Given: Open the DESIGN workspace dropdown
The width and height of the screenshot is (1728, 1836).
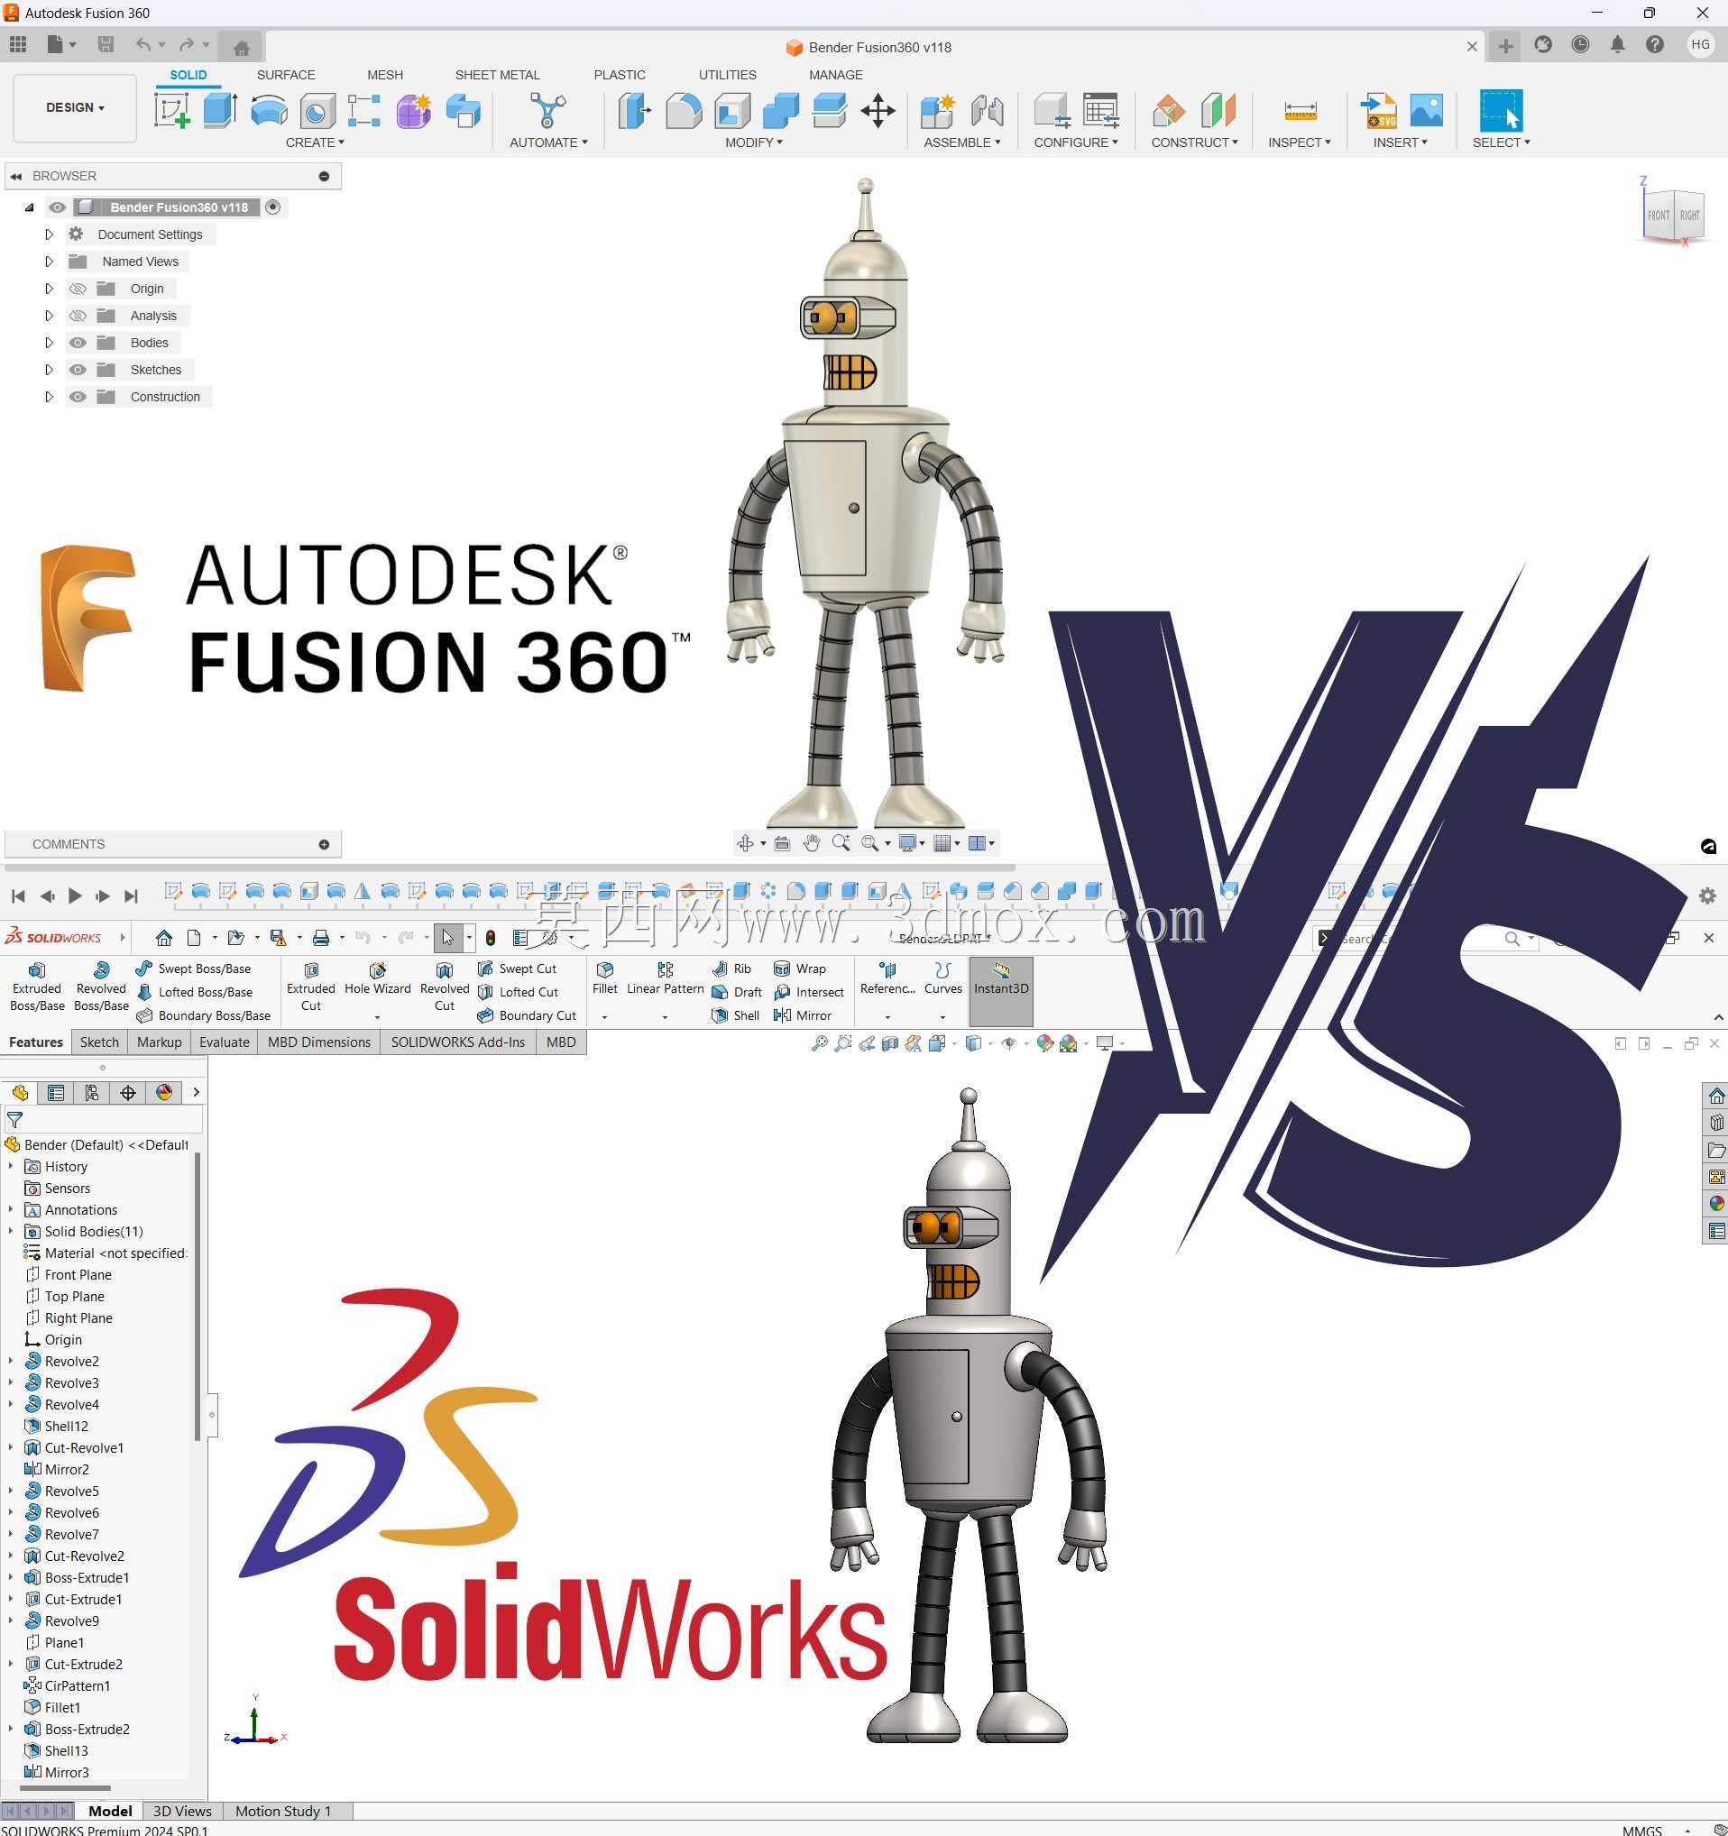Looking at the screenshot, I should tap(75, 107).
